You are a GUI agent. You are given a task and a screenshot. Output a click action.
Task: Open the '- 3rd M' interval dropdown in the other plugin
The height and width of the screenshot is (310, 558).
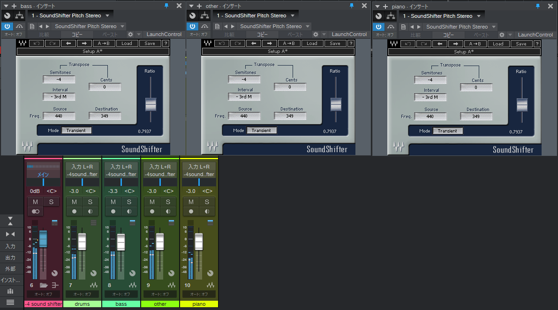(x=244, y=96)
